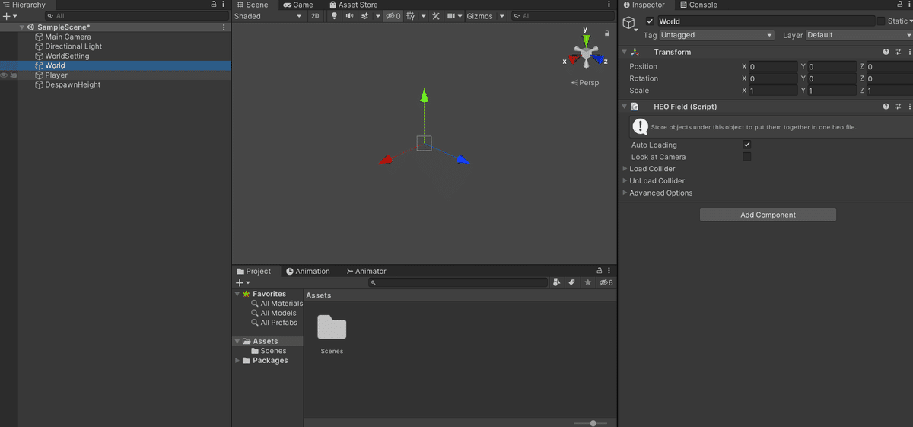This screenshot has height=427, width=913.
Task: Open HEO Field component kebab menu
Action: tap(909, 107)
